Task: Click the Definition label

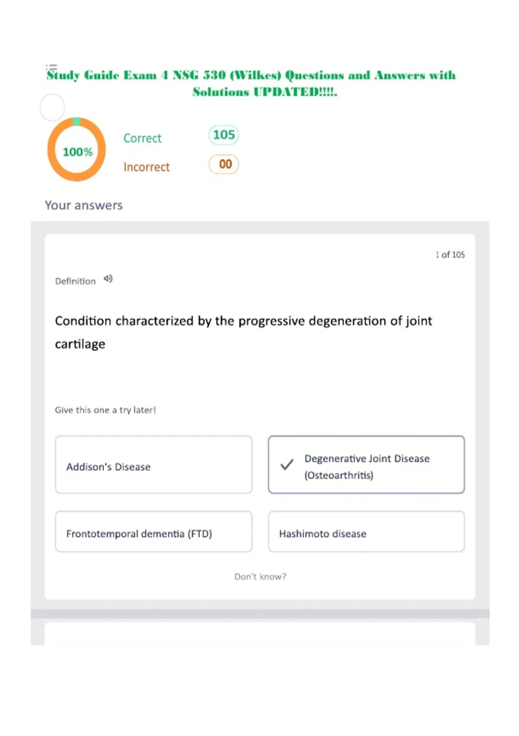Action: [75, 281]
